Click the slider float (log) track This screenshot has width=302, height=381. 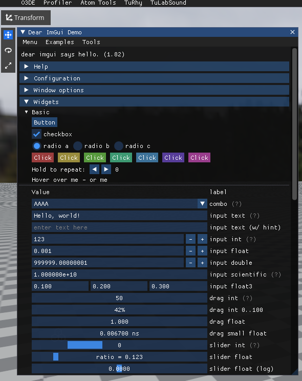(119, 369)
